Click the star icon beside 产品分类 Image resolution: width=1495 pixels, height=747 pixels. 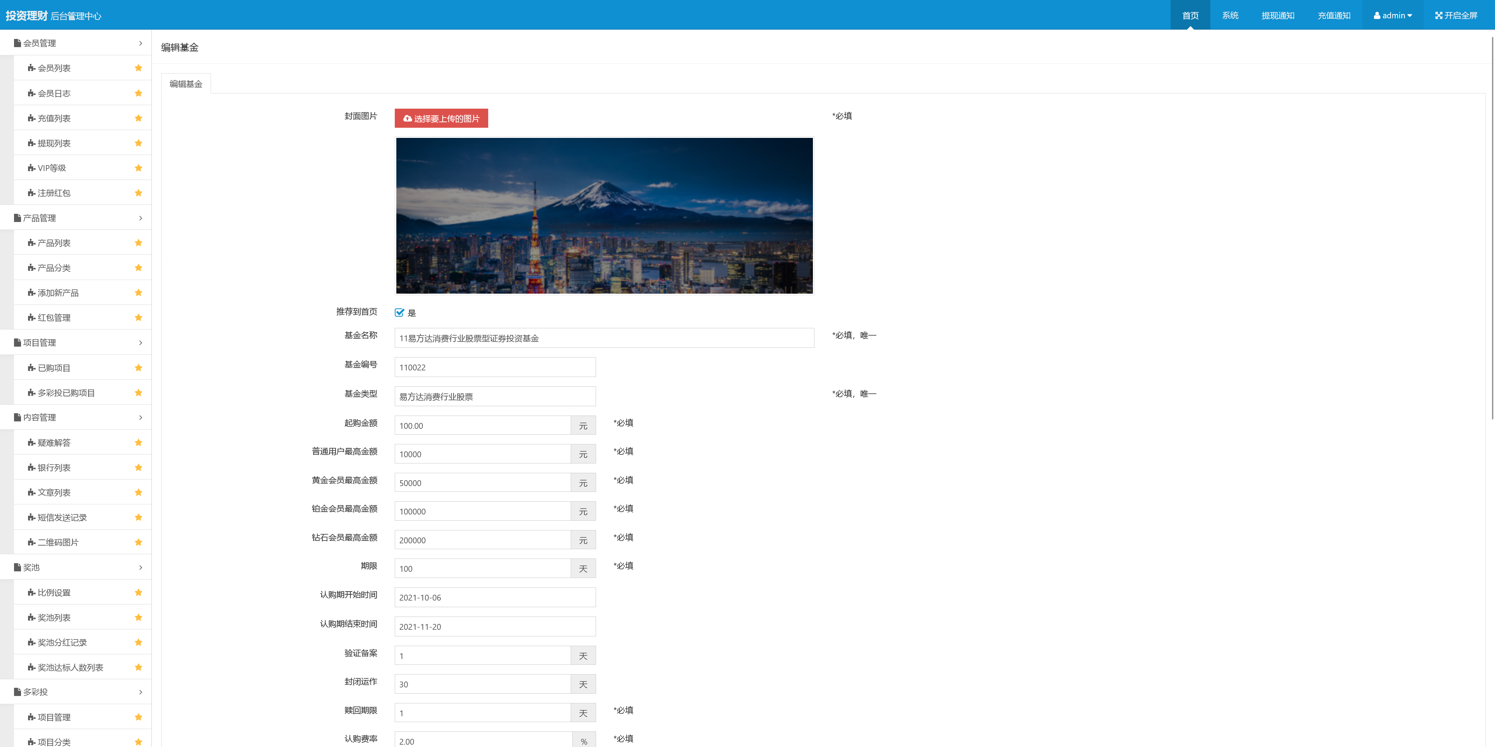click(138, 268)
